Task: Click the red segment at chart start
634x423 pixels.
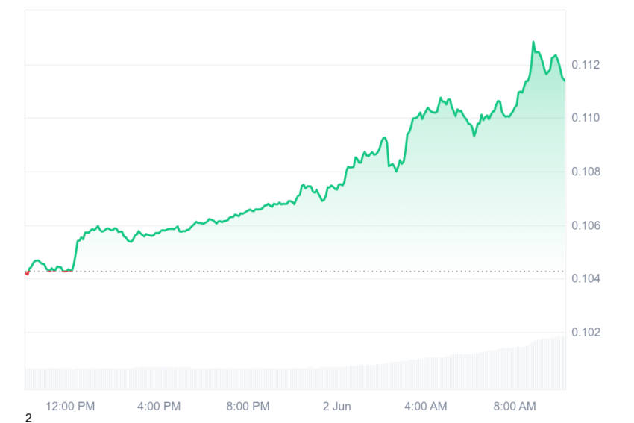Action: 27,273
